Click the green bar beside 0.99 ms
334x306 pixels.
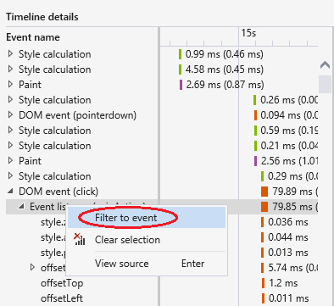(180, 54)
